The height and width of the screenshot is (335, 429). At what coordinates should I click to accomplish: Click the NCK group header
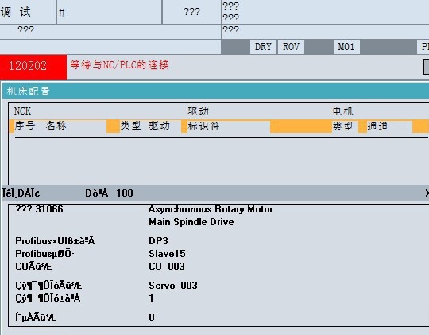(x=22, y=111)
